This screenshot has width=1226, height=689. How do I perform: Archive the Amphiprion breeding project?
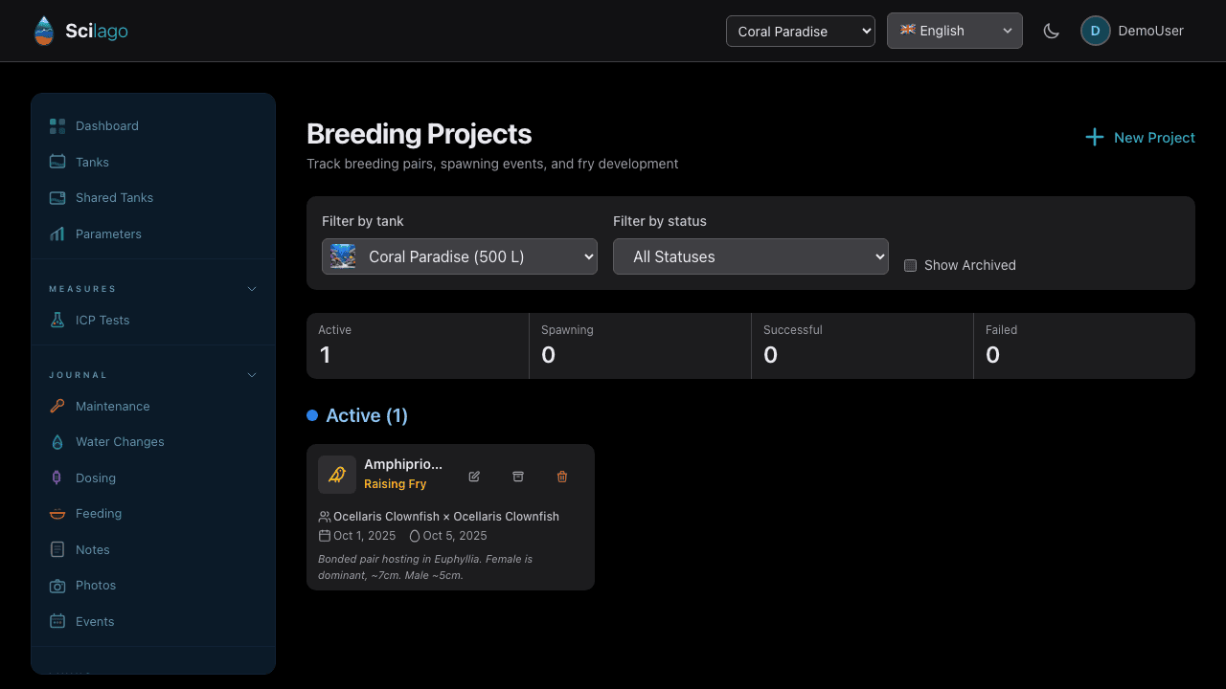point(518,477)
